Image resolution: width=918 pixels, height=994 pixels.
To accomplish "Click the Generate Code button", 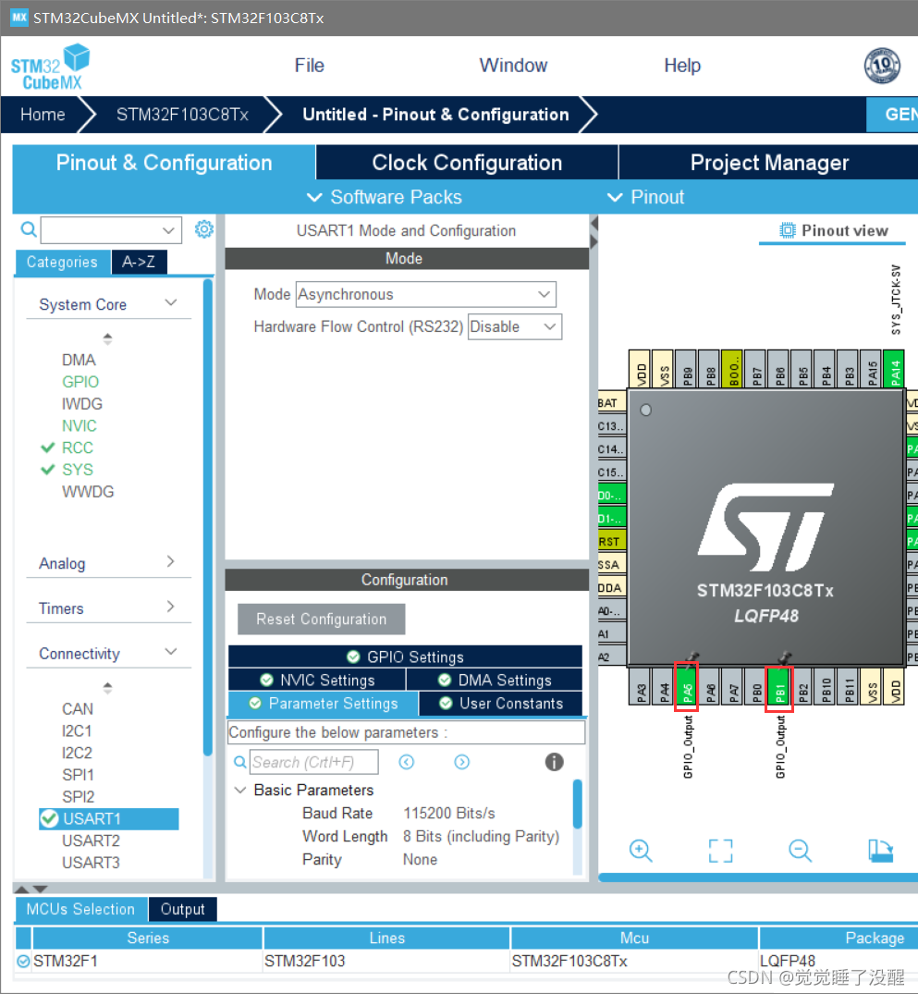I will tap(893, 114).
